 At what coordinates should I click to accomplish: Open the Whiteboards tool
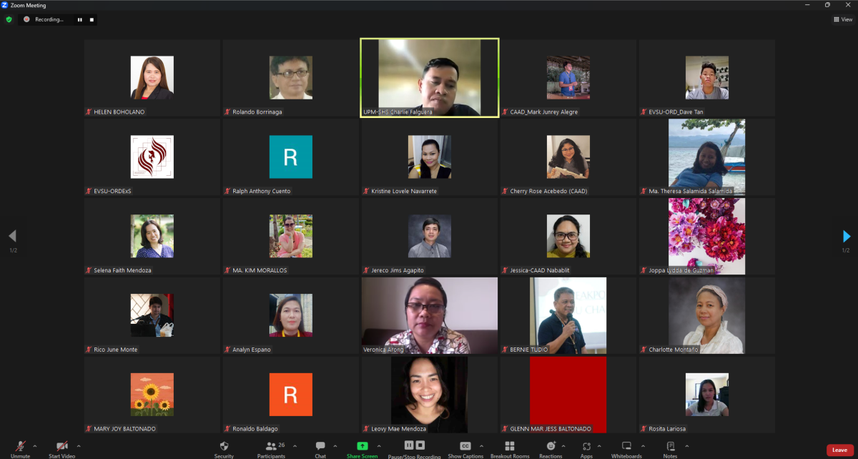coord(626,446)
